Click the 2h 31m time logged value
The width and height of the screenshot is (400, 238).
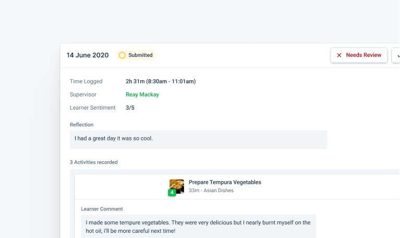tap(161, 81)
